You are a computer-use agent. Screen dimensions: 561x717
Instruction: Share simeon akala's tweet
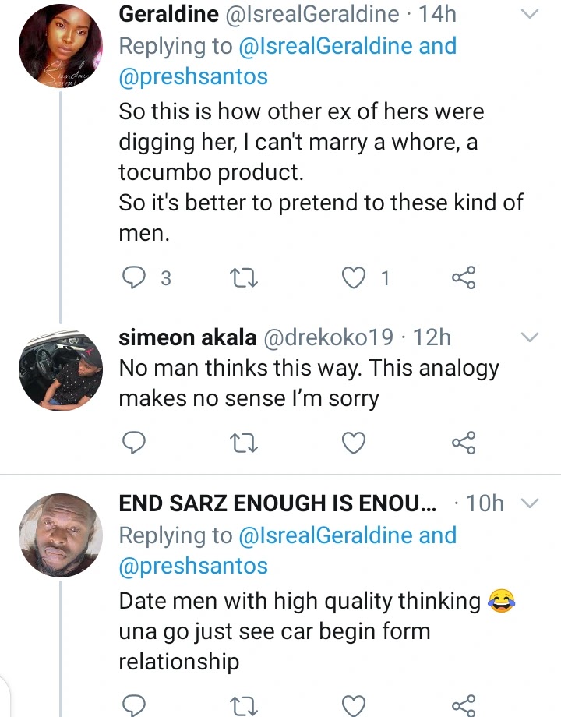(464, 443)
